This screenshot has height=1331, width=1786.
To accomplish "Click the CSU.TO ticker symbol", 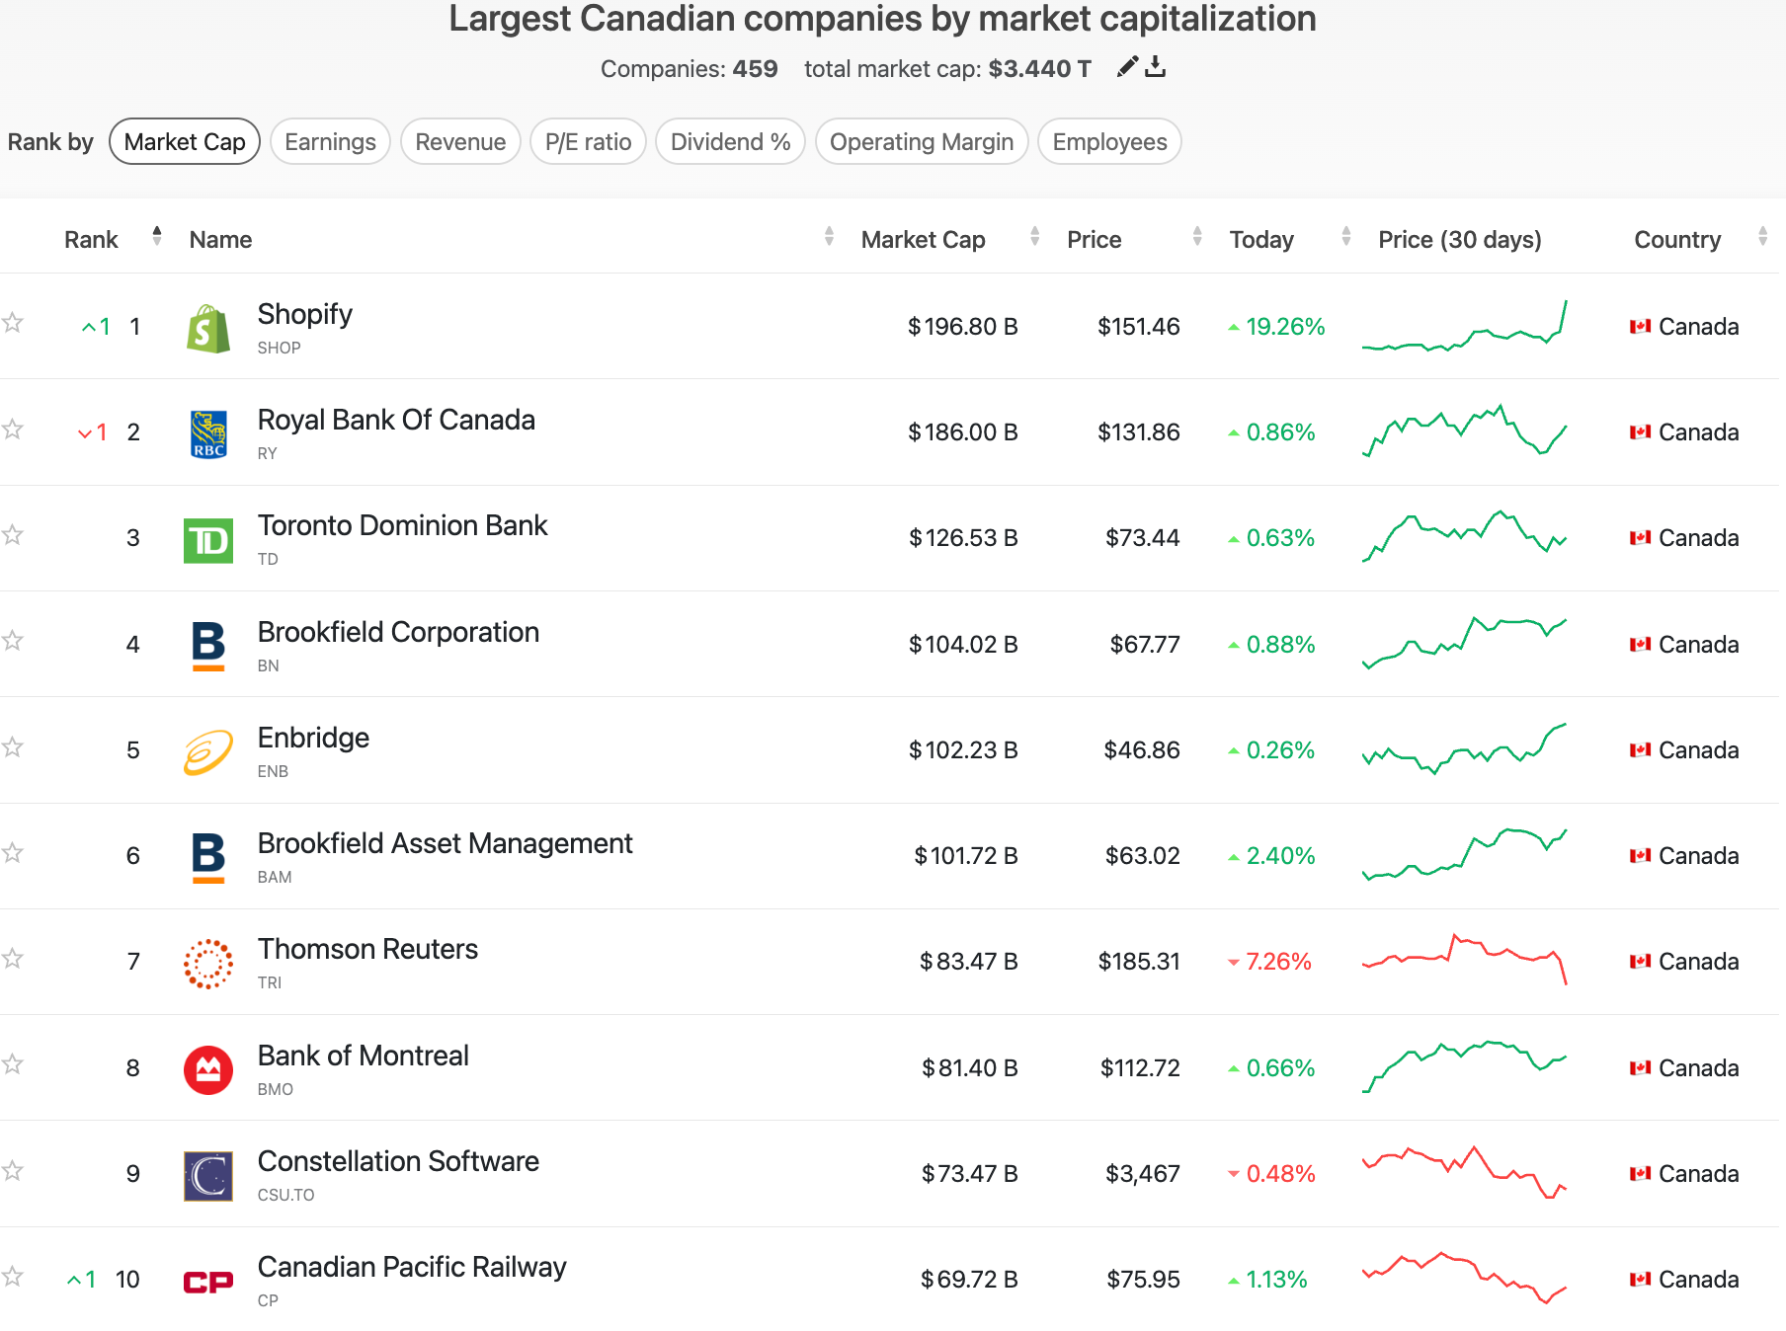I will tap(285, 1195).
